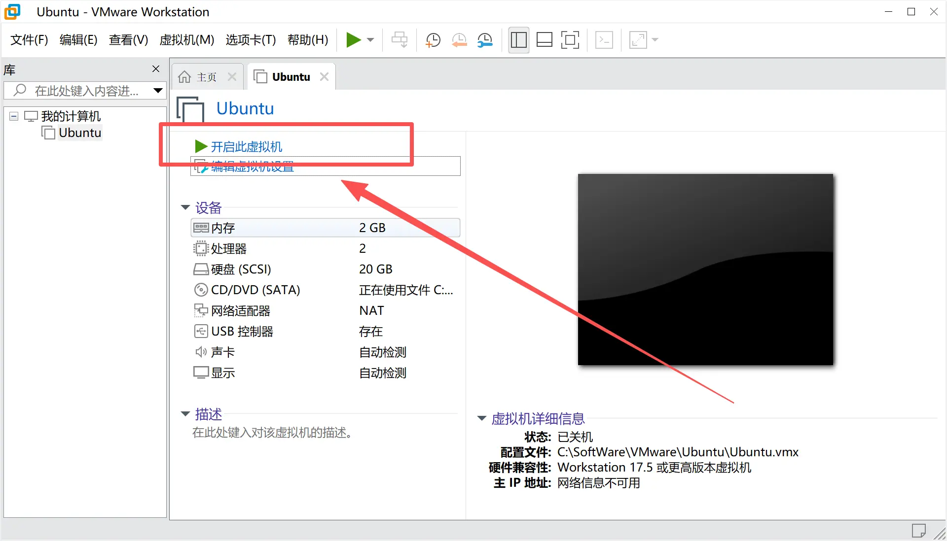The width and height of the screenshot is (947, 541).
Task: Click the VMware Workstation title bar logo
Action: tap(12, 12)
